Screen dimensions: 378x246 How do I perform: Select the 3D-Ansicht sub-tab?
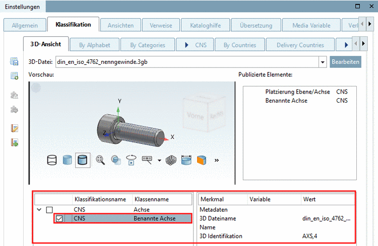46,44
